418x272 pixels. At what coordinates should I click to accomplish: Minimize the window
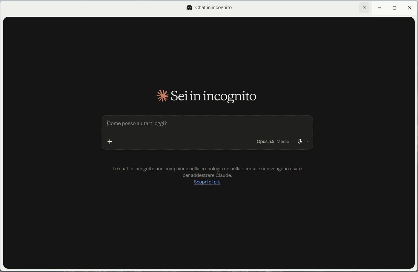(x=379, y=8)
